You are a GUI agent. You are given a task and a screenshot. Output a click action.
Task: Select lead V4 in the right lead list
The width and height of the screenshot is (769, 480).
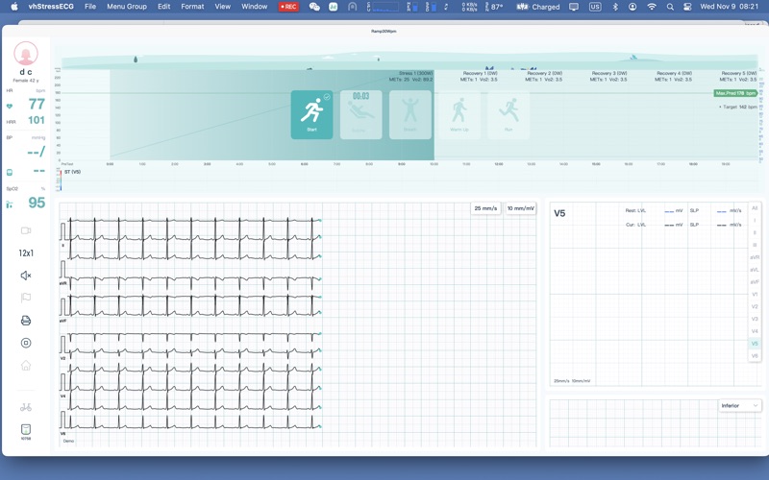pyautogui.click(x=755, y=331)
